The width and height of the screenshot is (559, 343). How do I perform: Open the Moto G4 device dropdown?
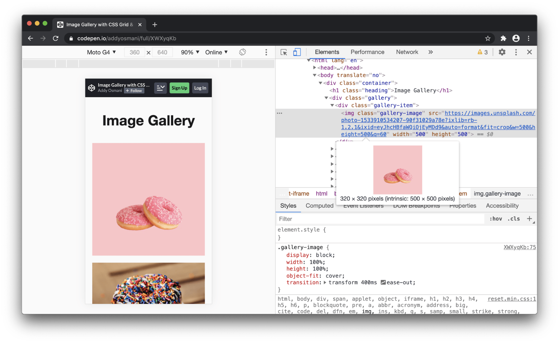101,52
